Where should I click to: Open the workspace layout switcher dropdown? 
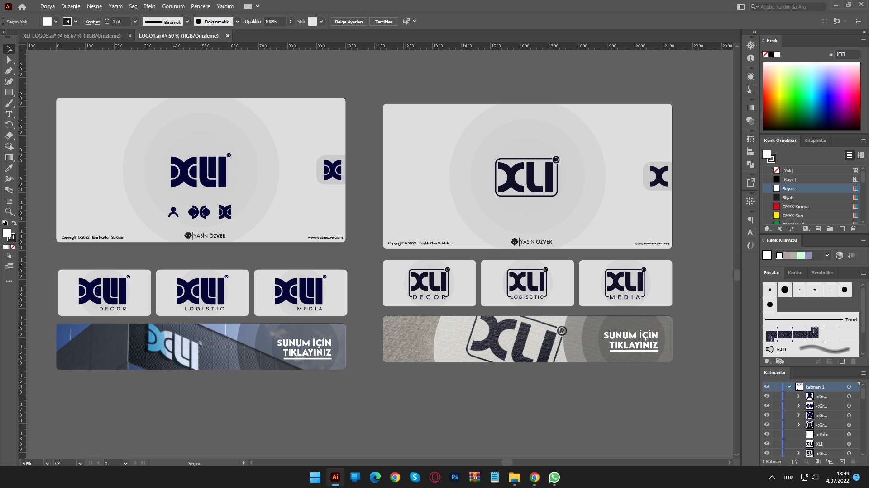252,6
